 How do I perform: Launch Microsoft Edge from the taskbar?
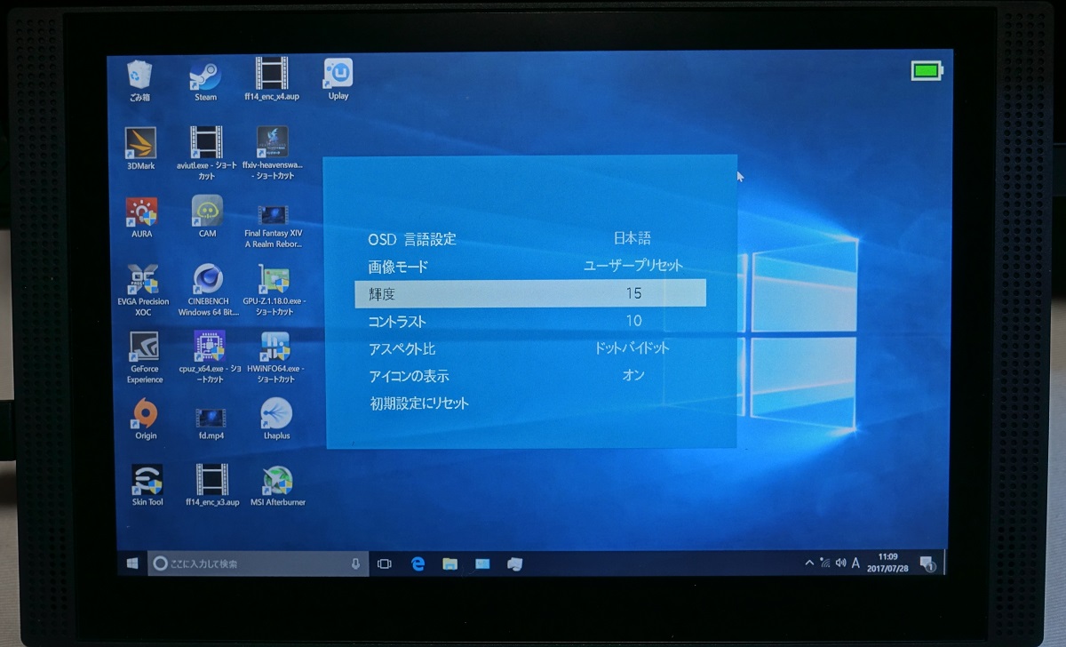click(x=418, y=563)
